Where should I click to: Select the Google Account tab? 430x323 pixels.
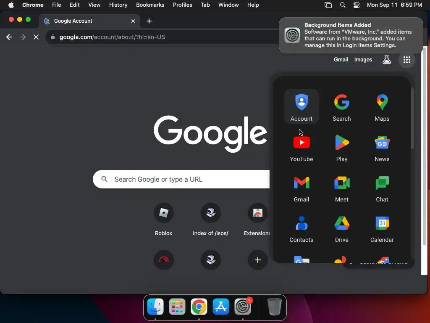click(89, 21)
